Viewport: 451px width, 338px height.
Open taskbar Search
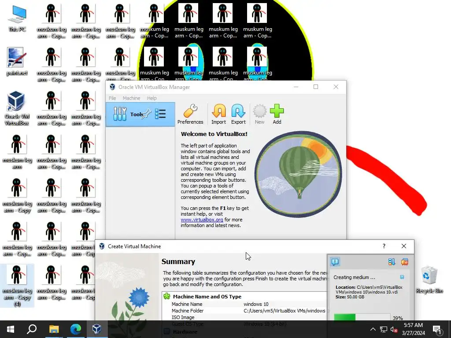coord(32,329)
